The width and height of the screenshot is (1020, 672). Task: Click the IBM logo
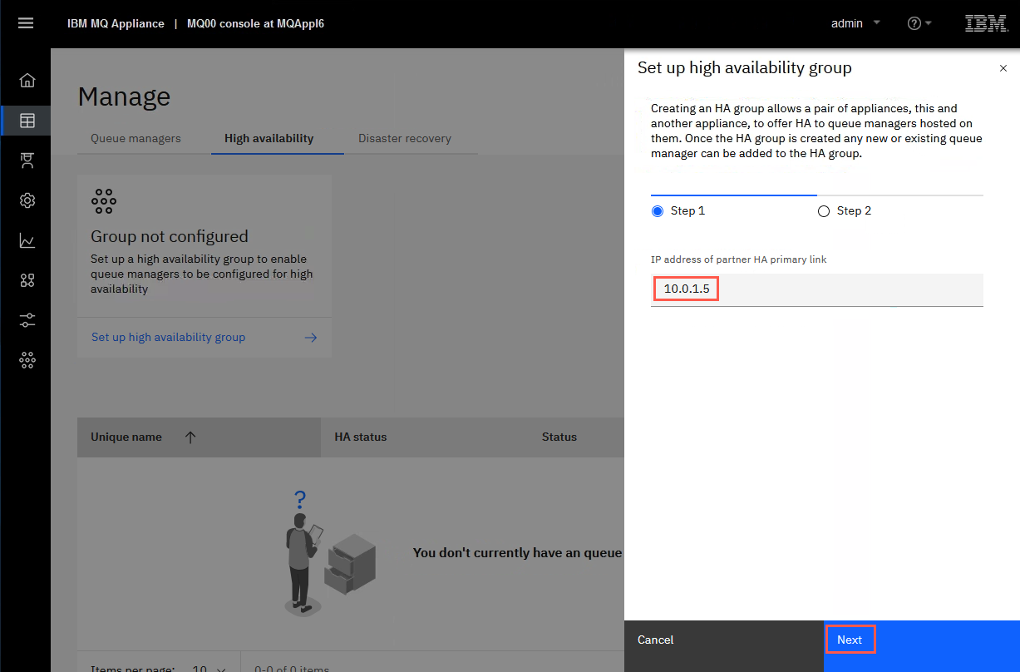(986, 23)
